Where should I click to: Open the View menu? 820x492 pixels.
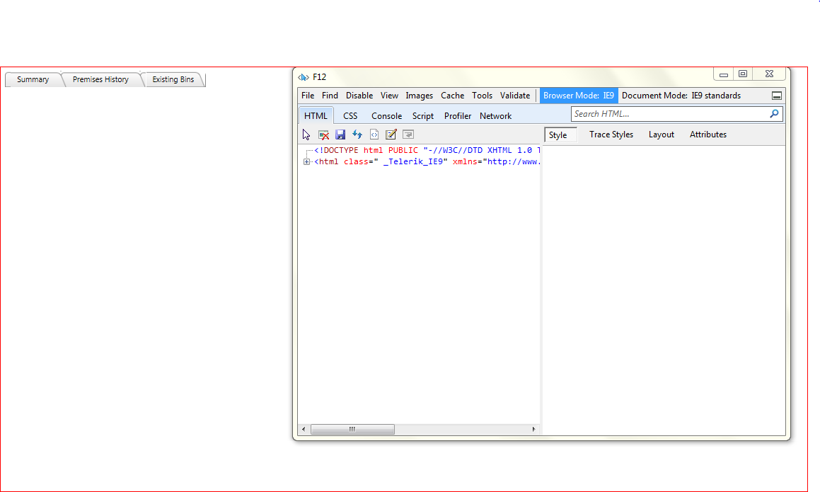389,96
